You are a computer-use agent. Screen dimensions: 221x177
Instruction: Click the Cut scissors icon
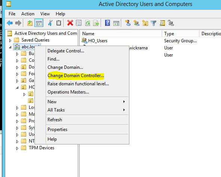click(50, 23)
